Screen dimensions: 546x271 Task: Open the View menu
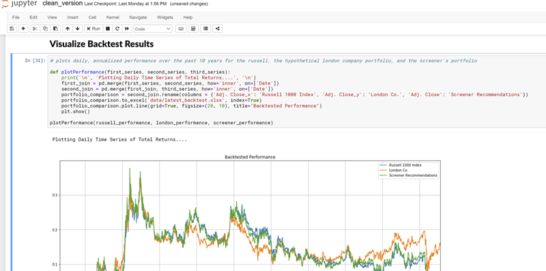tap(53, 18)
